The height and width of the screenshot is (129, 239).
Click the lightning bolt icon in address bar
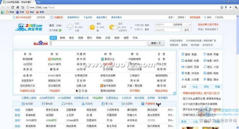point(226,7)
